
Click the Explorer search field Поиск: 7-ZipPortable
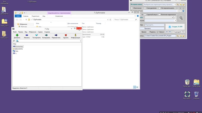click(x=125, y=19)
